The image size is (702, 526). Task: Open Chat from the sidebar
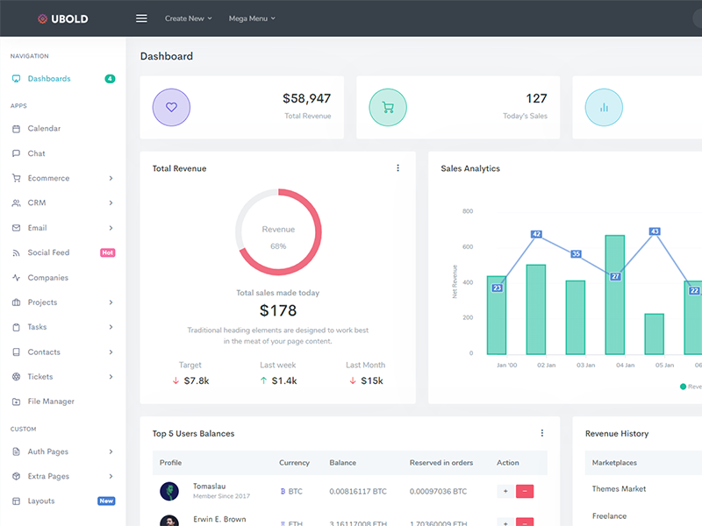36,153
